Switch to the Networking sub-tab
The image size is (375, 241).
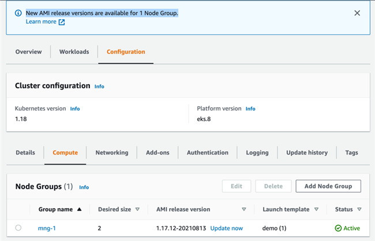coord(112,153)
